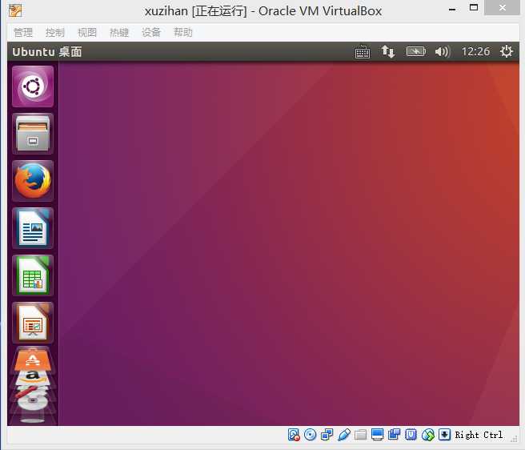This screenshot has width=525, height=450.
Task: Launch Firefox web browser
Action: click(33, 181)
